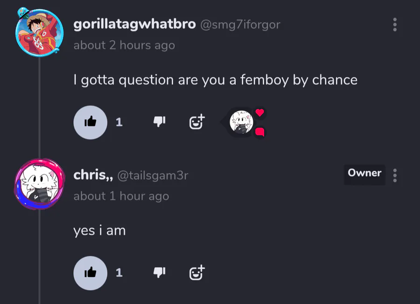Add a reaction to chris's reply

pos(197,273)
